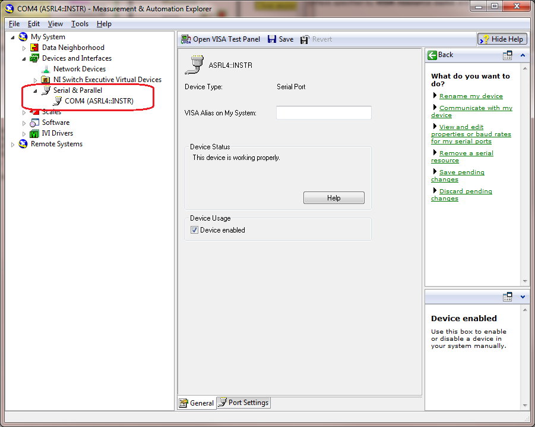Image resolution: width=535 pixels, height=427 pixels.
Task: Open 'Communicate with my device' help link
Action: coord(476,108)
